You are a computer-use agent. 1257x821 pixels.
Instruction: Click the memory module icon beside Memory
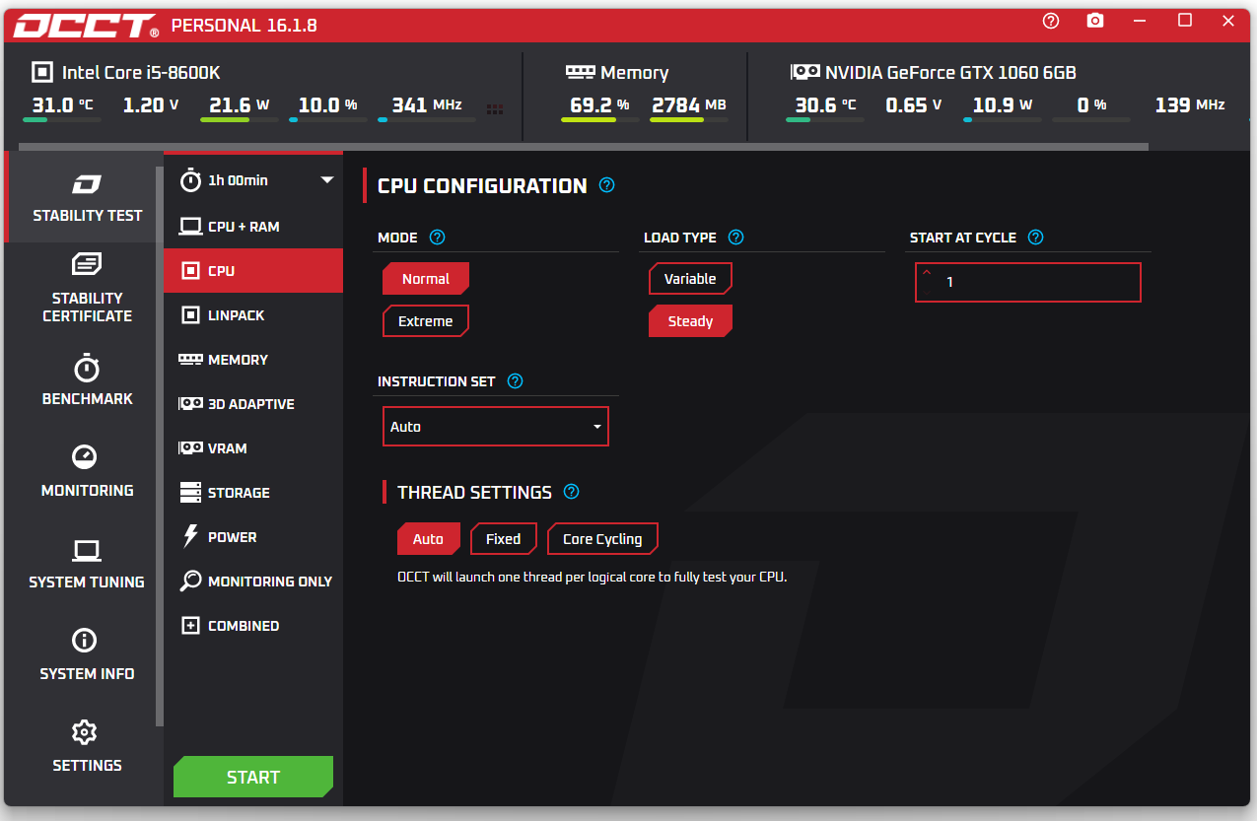580,72
